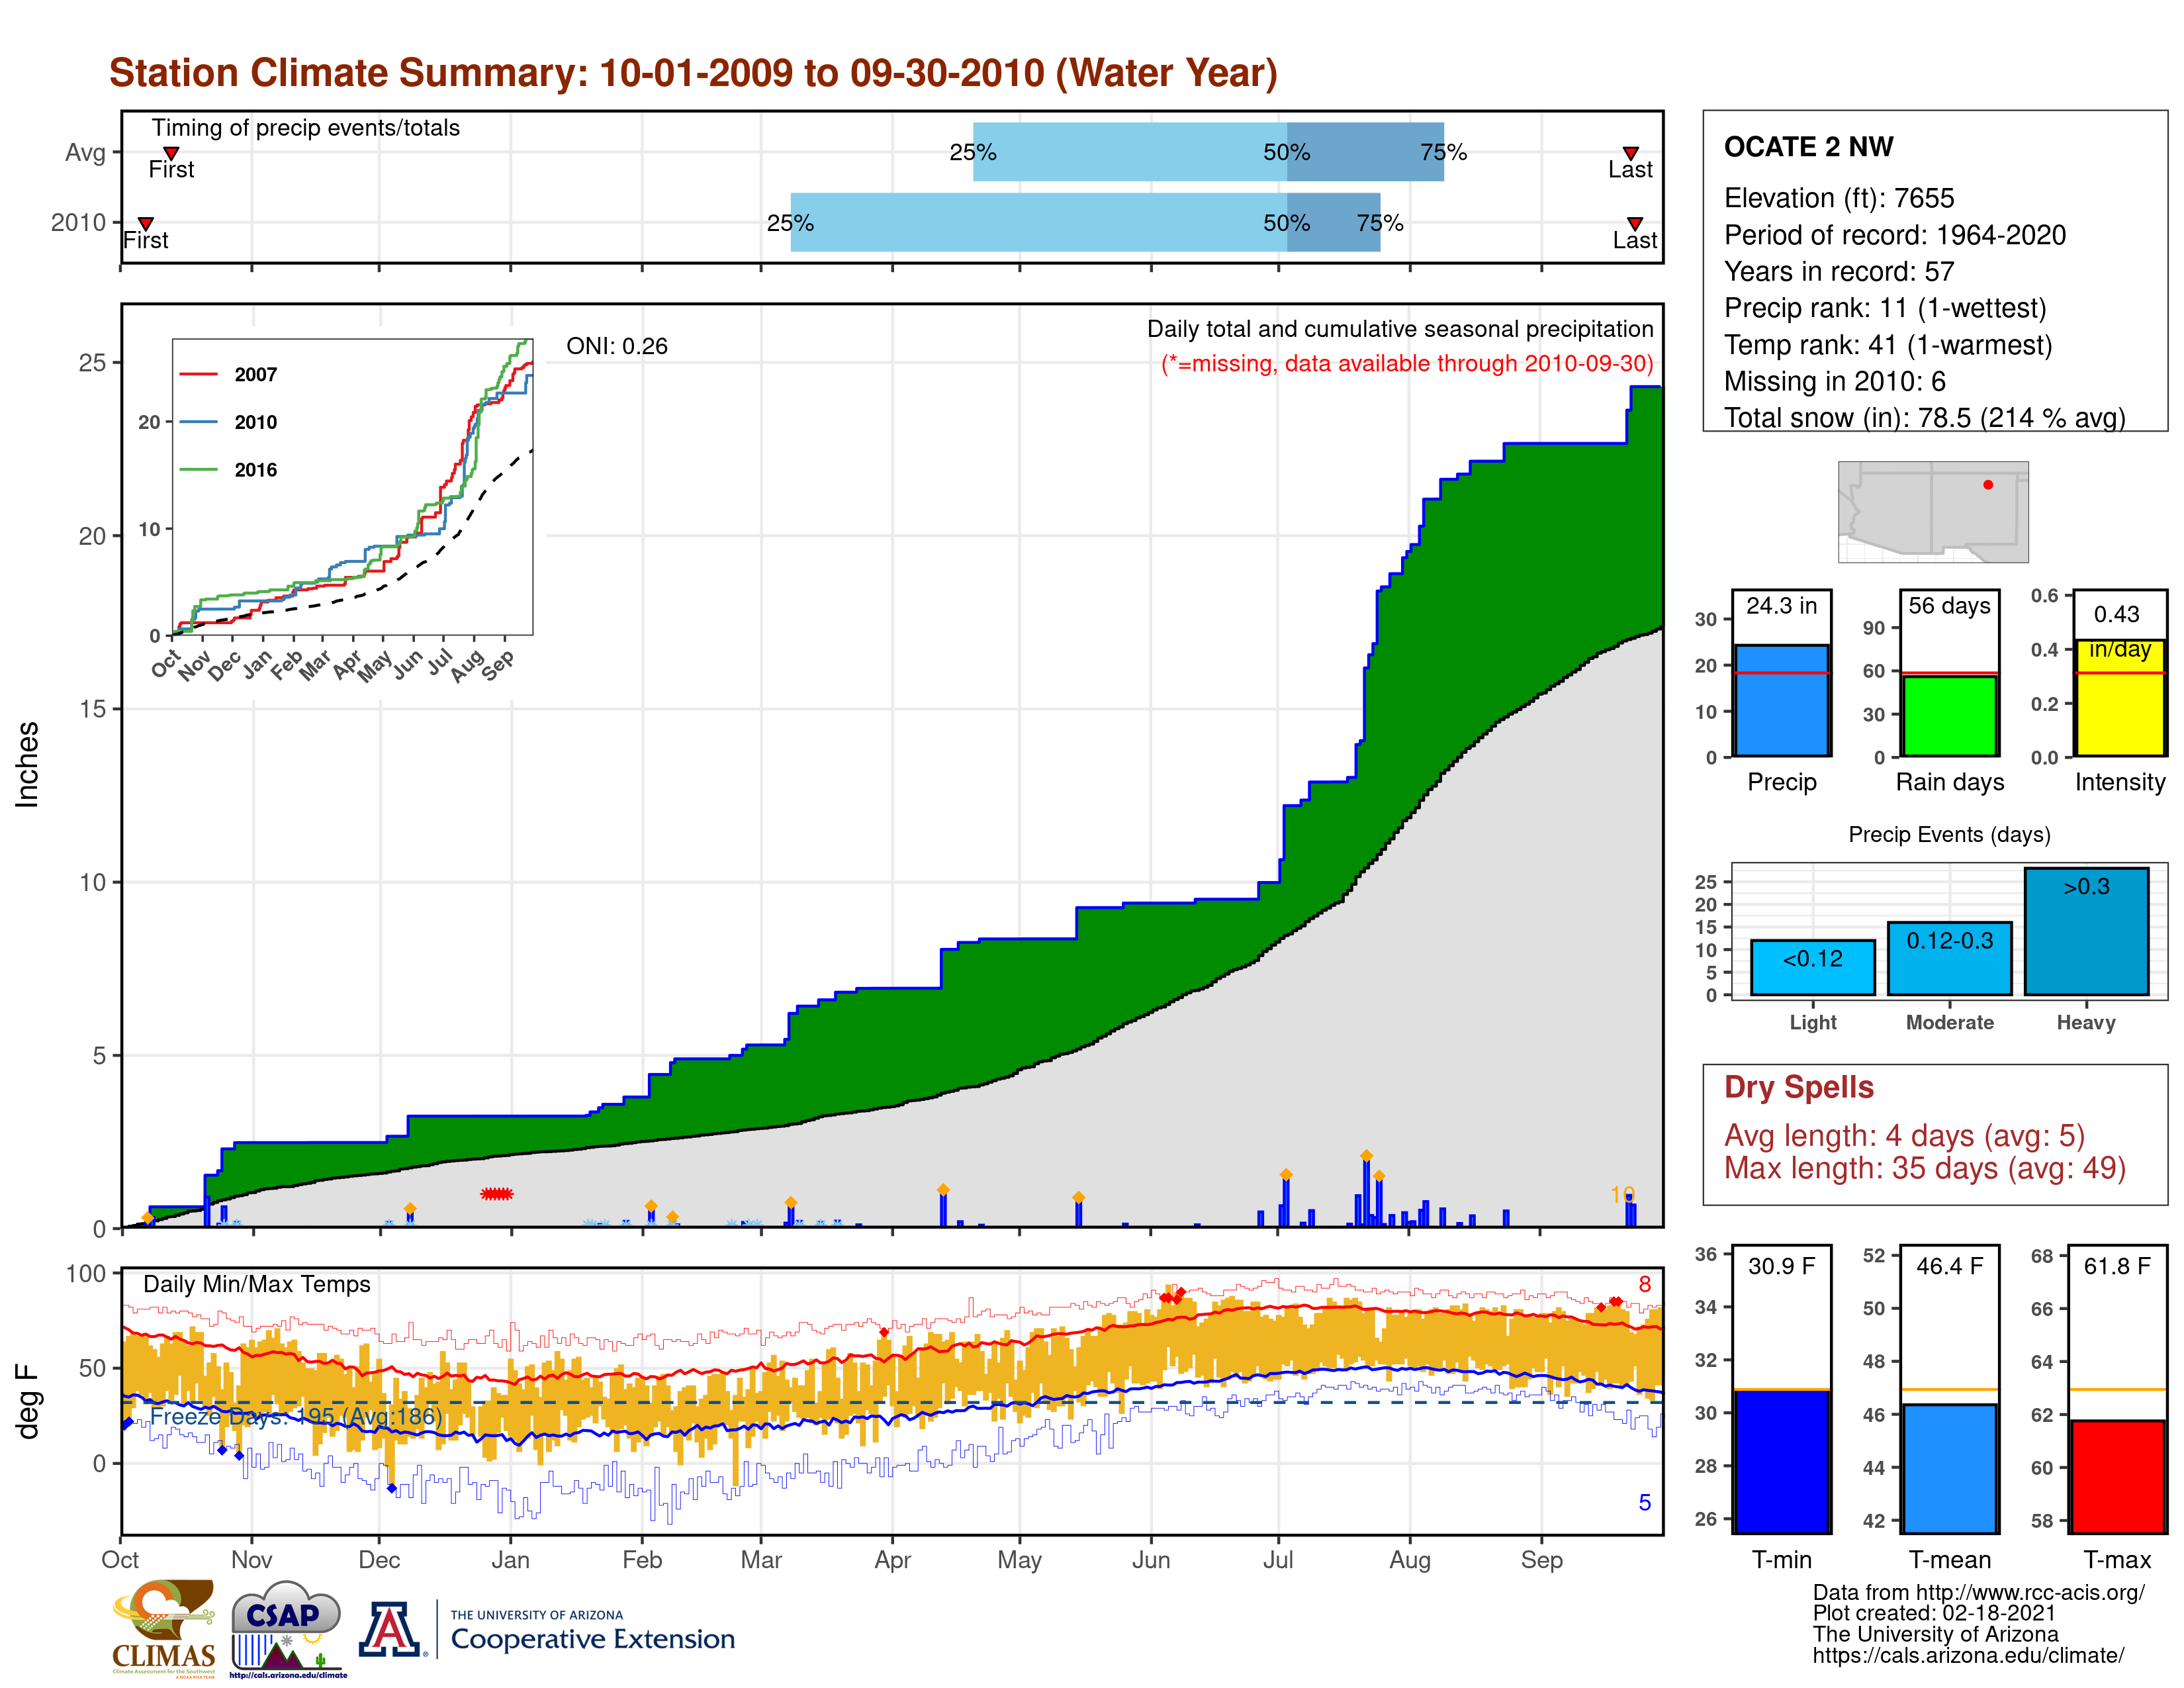2184x1688 pixels.
Task: Click the blue number 5 in temps chart
Action: [1644, 1502]
